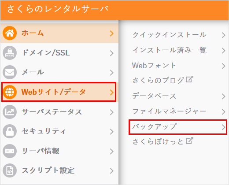
Task: Click the Server Status chart icon
Action: coord(10,112)
